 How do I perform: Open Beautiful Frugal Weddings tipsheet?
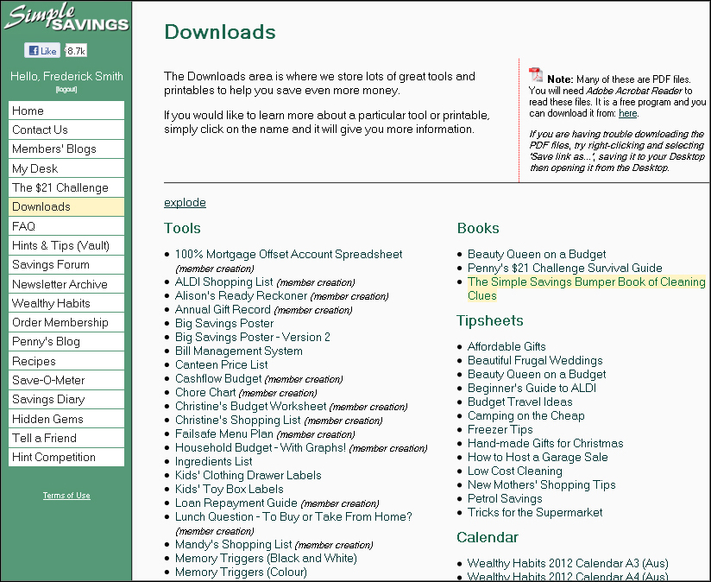[535, 361]
